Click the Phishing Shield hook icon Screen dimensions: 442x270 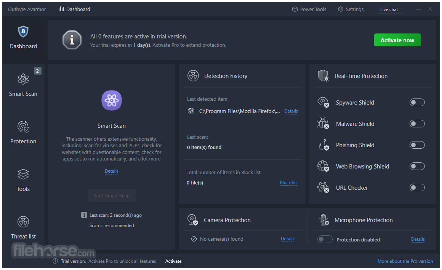pos(323,145)
